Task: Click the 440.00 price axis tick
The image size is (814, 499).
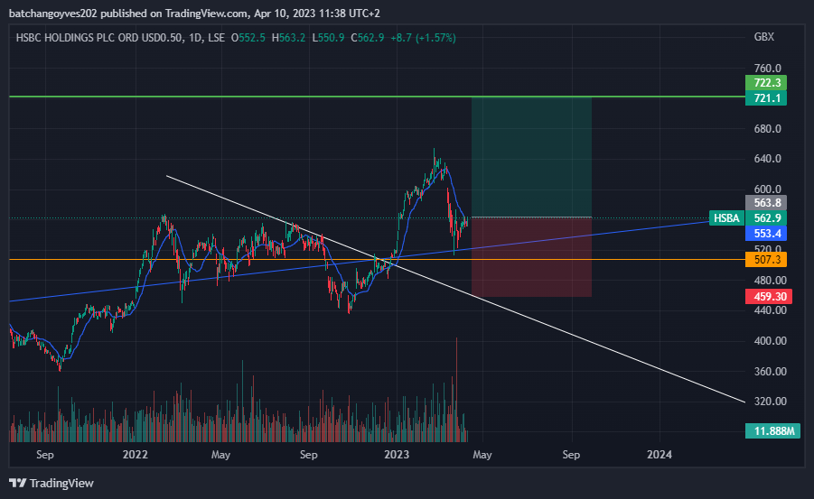Action: (x=770, y=310)
